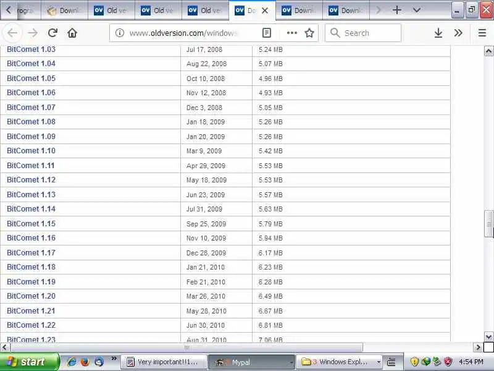Click the vertical scrollbar thumb
The height and width of the screenshot is (371, 494).
[488, 224]
